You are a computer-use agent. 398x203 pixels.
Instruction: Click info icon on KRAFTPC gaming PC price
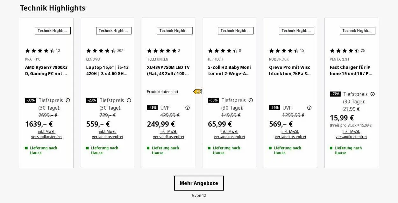tap(68, 100)
